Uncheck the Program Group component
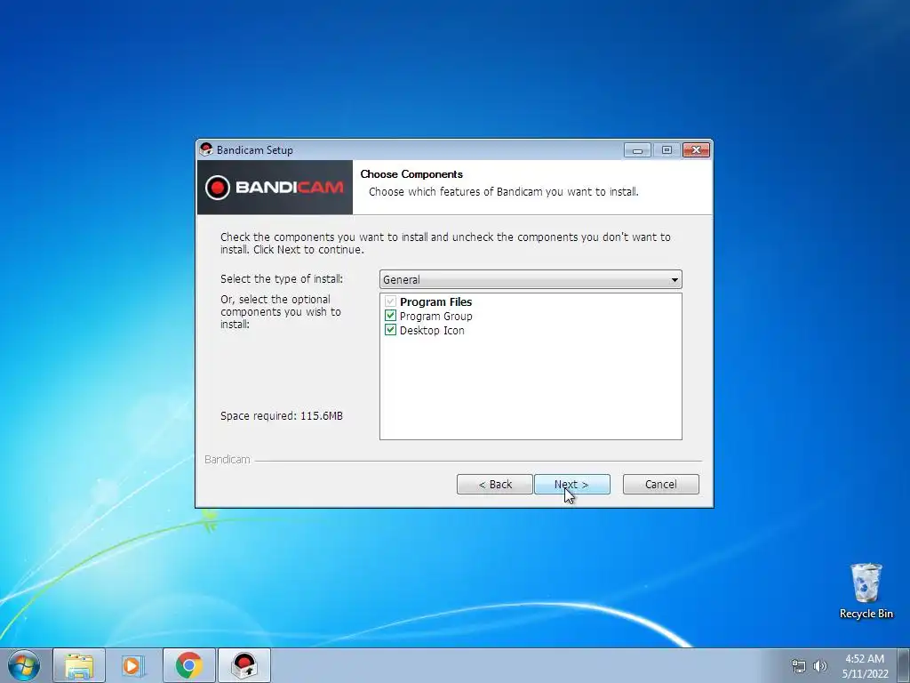Image resolution: width=910 pixels, height=683 pixels. pos(391,316)
